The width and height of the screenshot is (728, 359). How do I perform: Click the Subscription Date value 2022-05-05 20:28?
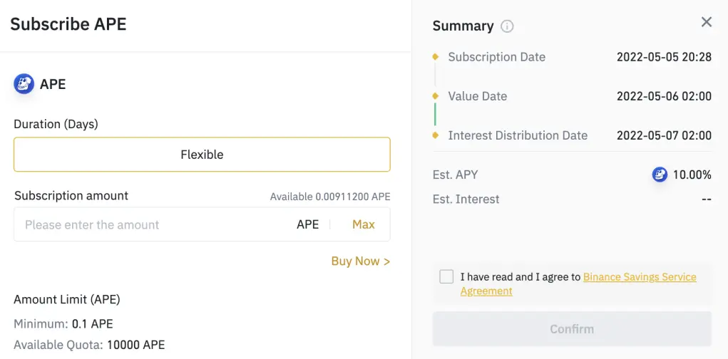click(664, 57)
